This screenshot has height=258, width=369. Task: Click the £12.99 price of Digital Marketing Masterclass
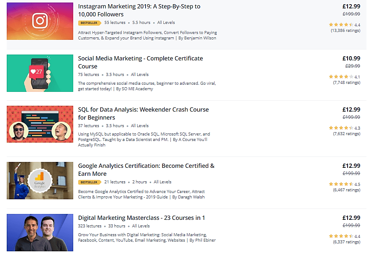[x=351, y=218]
